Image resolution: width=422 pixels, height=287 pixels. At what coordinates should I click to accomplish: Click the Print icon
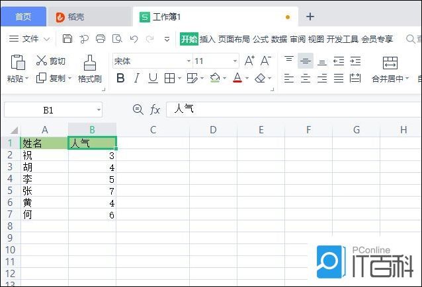tap(101, 39)
